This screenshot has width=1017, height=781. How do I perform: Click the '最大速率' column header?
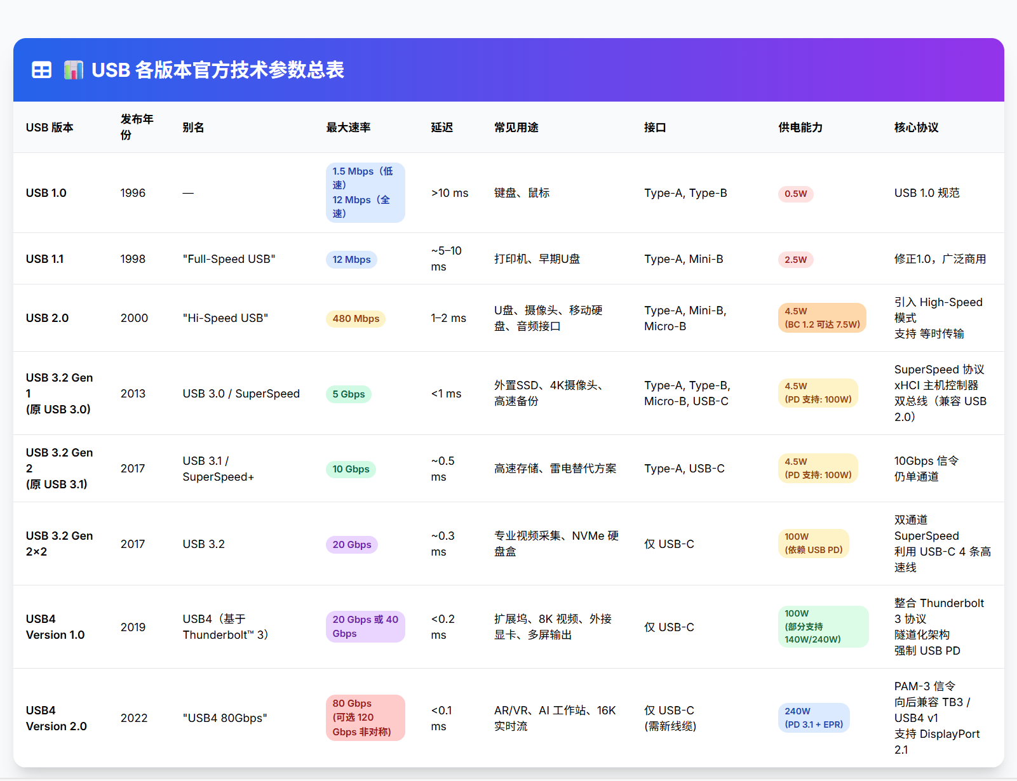(x=348, y=128)
